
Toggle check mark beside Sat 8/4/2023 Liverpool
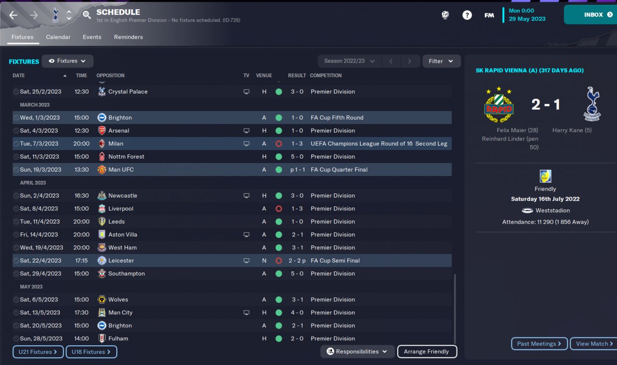point(16,209)
